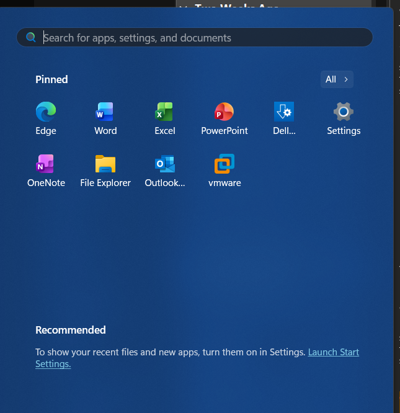Start PowerPoint from the pinned section
The height and width of the screenshot is (413, 400).
click(x=224, y=112)
